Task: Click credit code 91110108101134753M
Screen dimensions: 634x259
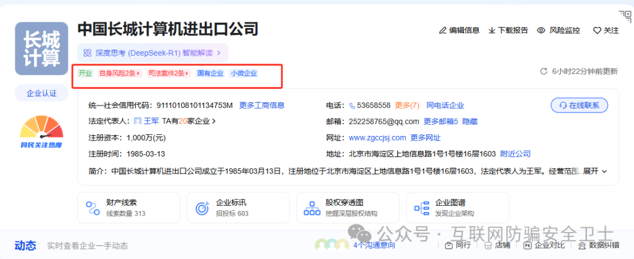Action: tap(195, 105)
